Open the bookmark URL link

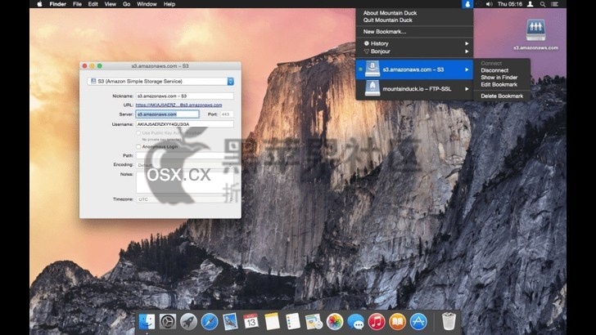coord(178,105)
